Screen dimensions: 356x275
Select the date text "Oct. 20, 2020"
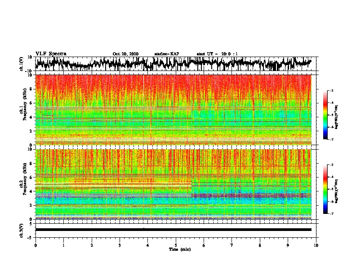point(125,54)
